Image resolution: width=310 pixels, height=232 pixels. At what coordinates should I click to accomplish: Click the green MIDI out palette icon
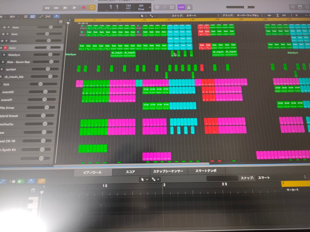pyautogui.click(x=21, y=181)
